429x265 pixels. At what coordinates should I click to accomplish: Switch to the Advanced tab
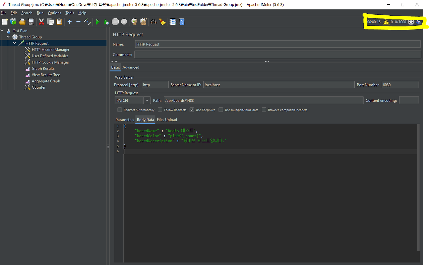(x=131, y=67)
